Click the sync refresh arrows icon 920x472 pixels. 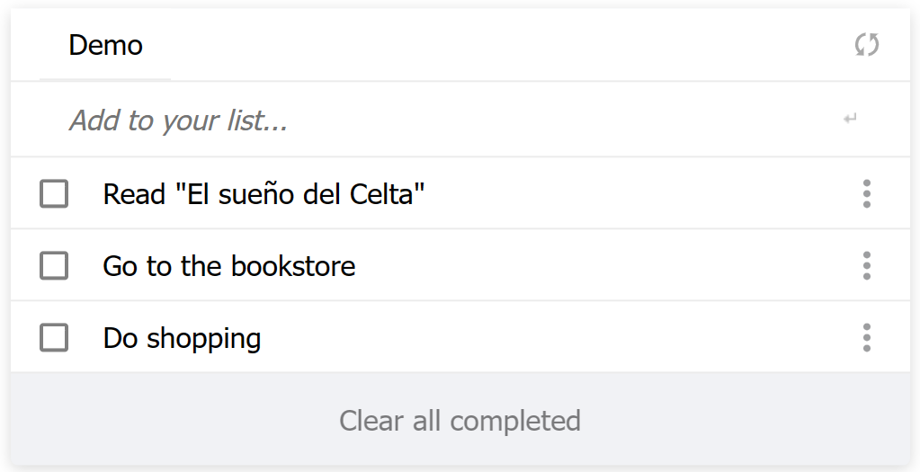coord(867,45)
